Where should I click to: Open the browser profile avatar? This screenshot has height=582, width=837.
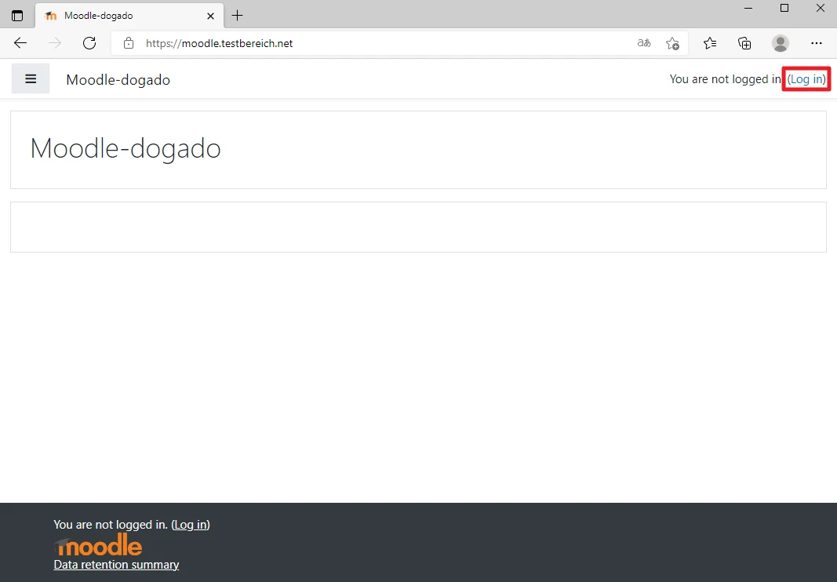[781, 43]
